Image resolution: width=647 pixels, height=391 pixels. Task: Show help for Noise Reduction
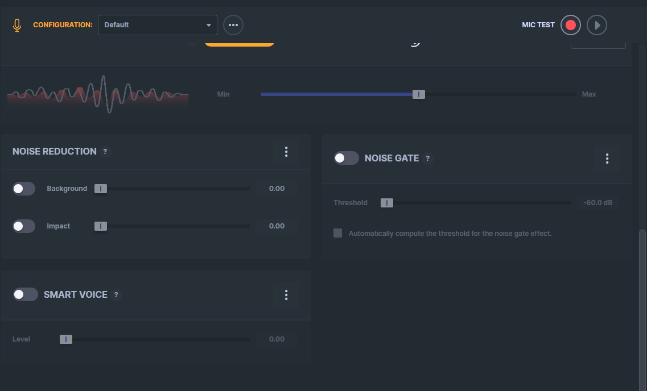click(105, 152)
